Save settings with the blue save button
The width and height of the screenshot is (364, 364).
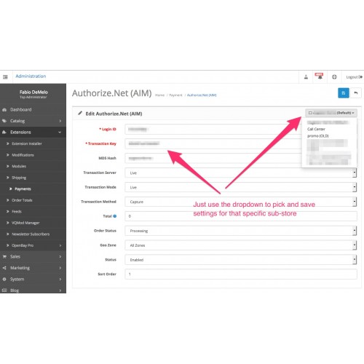(x=344, y=93)
